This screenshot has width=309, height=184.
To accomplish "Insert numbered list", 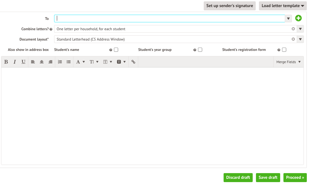I will pos(60,62).
